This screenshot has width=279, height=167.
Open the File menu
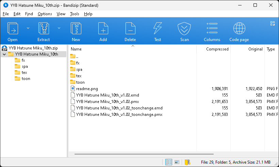click(6, 14)
